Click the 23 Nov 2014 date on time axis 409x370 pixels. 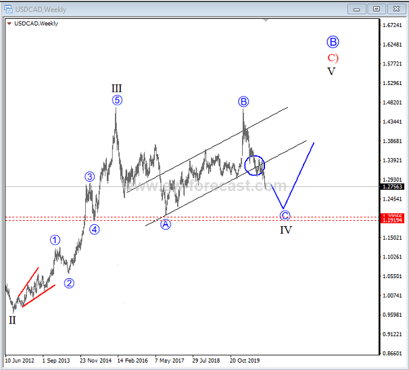(x=96, y=361)
